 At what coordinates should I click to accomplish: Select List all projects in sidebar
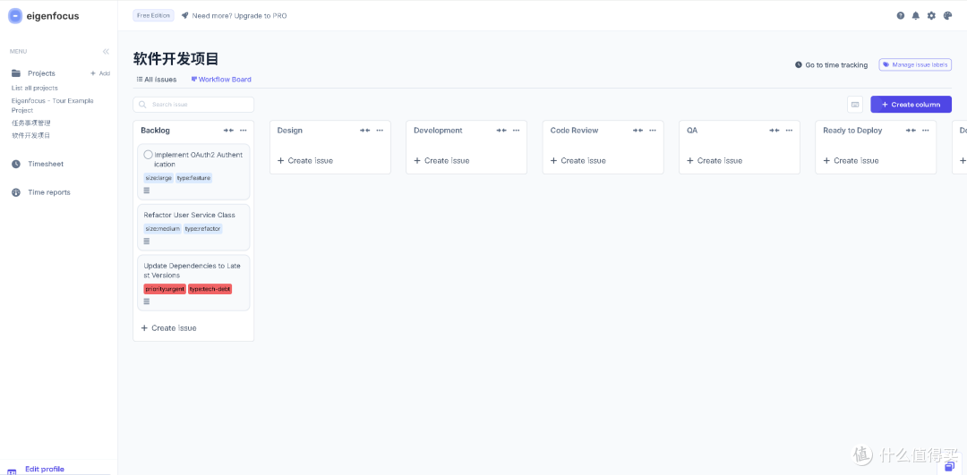pyautogui.click(x=35, y=88)
